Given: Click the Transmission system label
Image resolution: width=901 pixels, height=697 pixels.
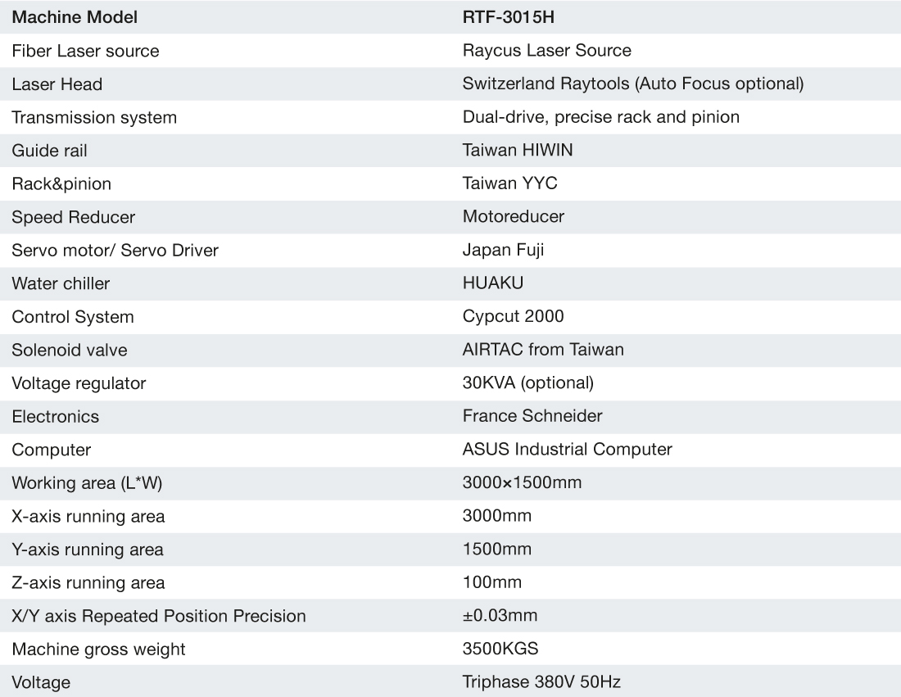Looking at the screenshot, I should tap(94, 117).
